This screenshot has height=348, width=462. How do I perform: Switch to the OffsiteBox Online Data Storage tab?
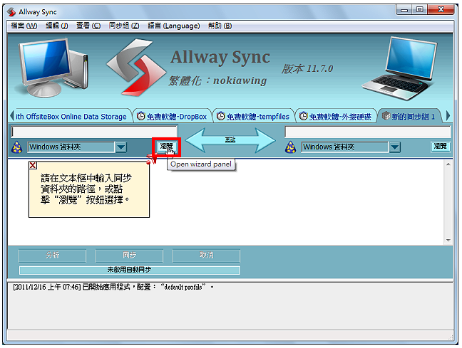pyautogui.click(x=71, y=117)
